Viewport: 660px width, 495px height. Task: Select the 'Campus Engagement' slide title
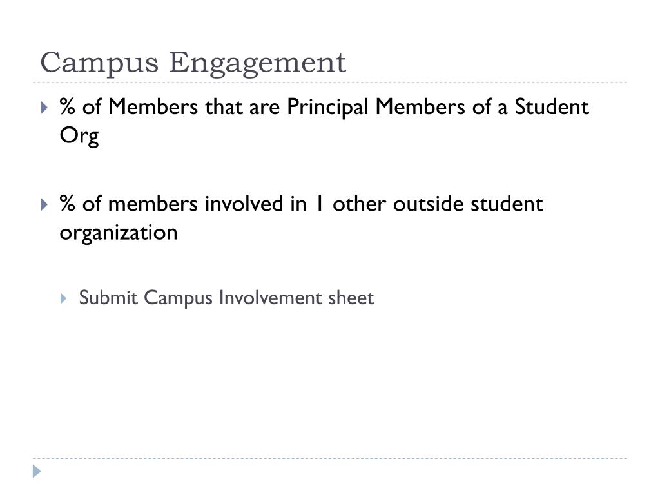pos(193,63)
